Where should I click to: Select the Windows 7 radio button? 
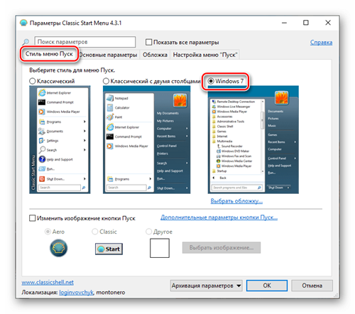click(211, 81)
